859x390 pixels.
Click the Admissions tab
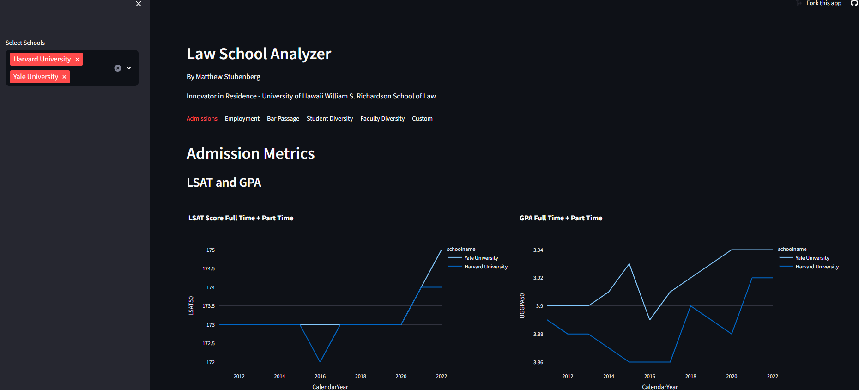pos(202,119)
